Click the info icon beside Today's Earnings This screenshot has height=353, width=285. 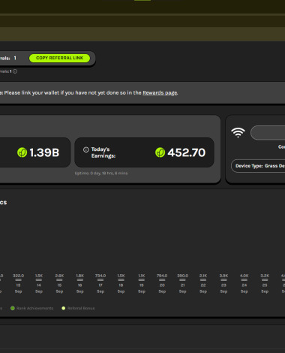[85, 149]
